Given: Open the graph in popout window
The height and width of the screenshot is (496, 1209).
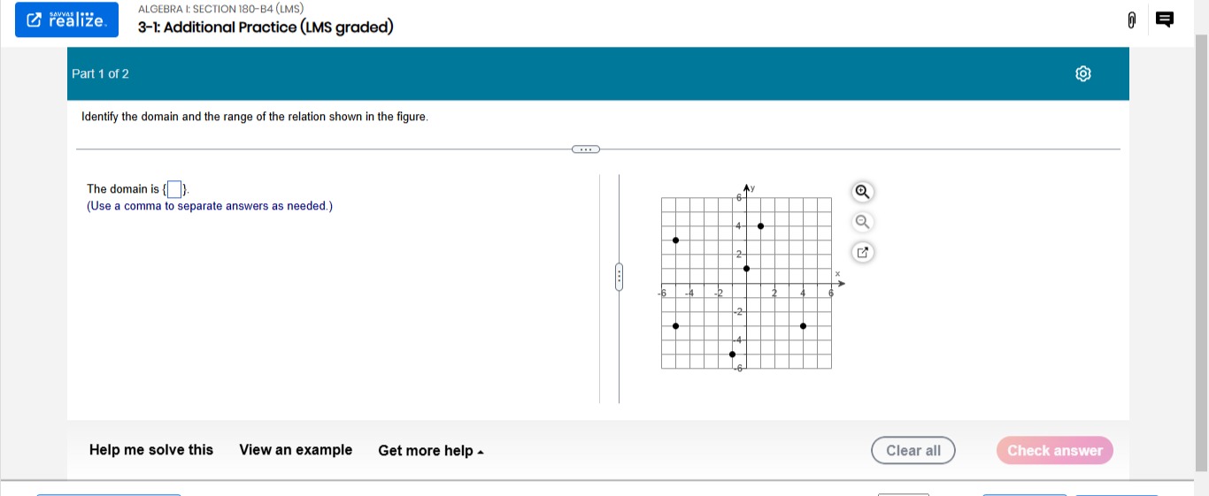Looking at the screenshot, I should click(863, 253).
